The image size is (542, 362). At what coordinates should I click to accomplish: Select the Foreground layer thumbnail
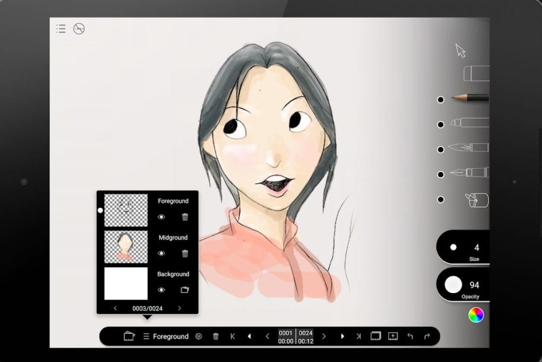point(126,210)
